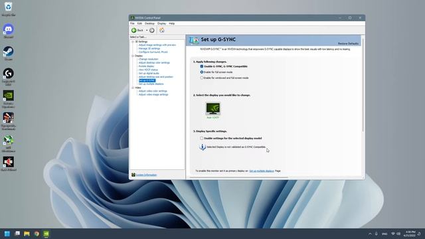Click the microphone tray icon
The image size is (425, 239).
pyautogui.click(x=377, y=234)
